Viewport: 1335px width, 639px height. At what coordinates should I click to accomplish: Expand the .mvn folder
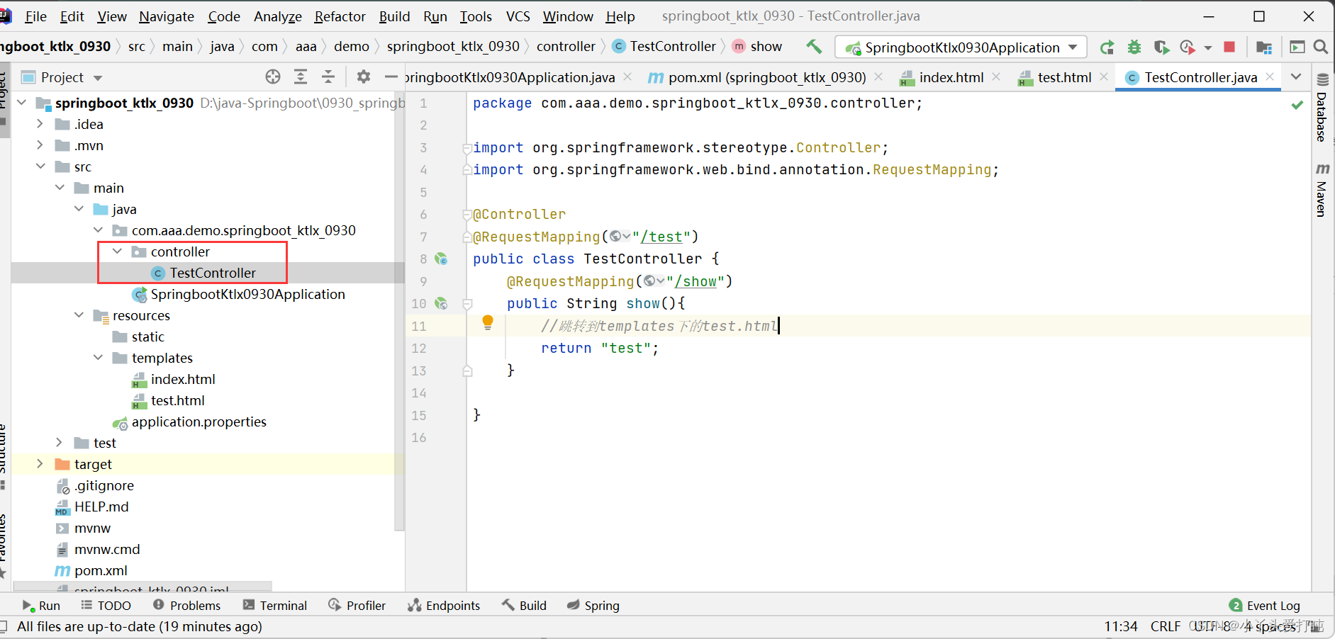pos(40,145)
